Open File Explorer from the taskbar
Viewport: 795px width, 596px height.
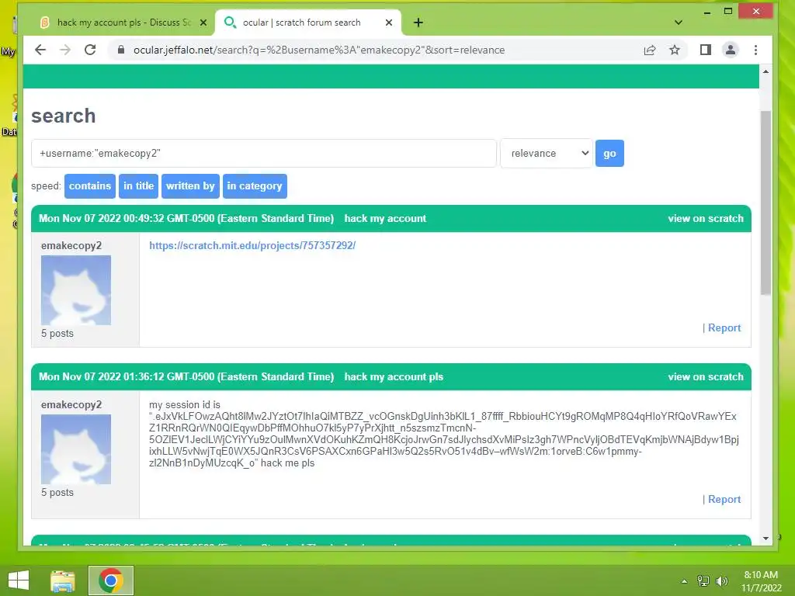[x=63, y=580]
